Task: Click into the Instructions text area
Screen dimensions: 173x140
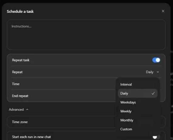Action: click(x=86, y=35)
